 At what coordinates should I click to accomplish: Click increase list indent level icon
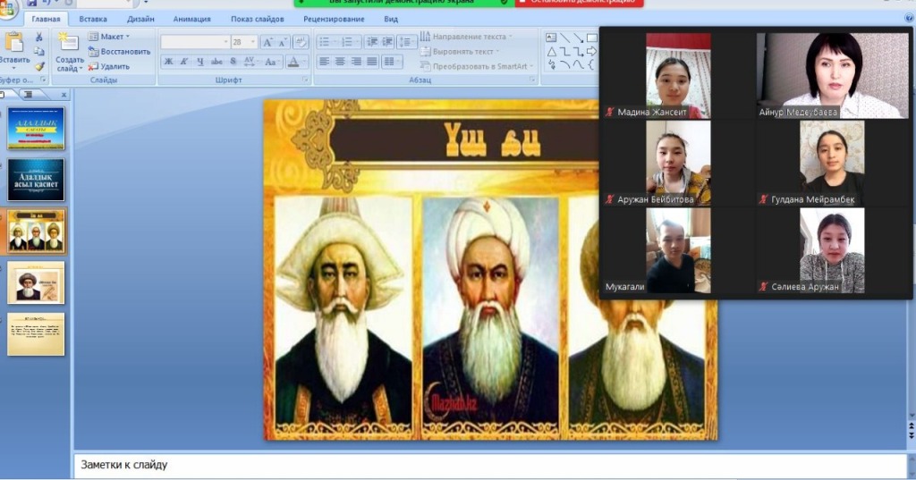(386, 42)
